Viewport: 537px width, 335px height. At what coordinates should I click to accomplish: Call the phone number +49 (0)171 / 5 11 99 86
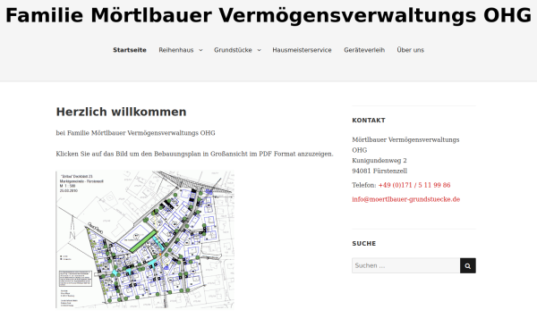pos(414,185)
